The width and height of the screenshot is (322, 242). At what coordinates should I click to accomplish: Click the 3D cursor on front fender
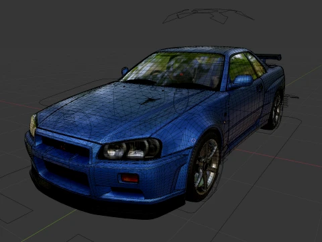click(x=194, y=140)
